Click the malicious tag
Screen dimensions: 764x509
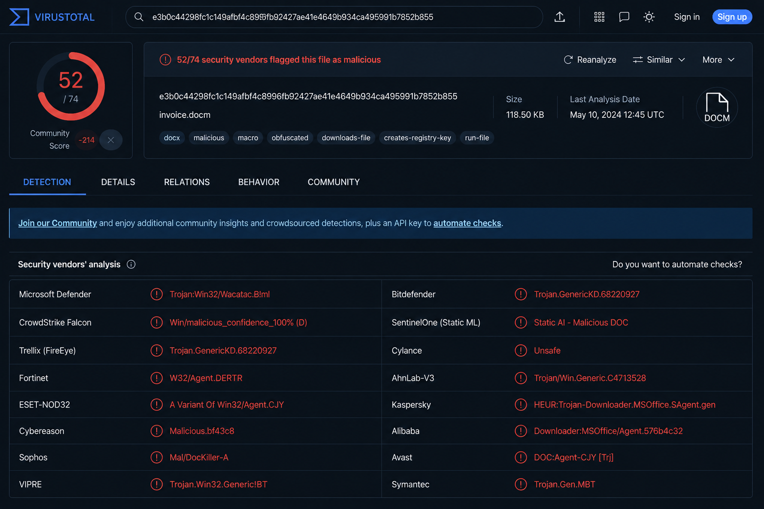[x=209, y=138]
